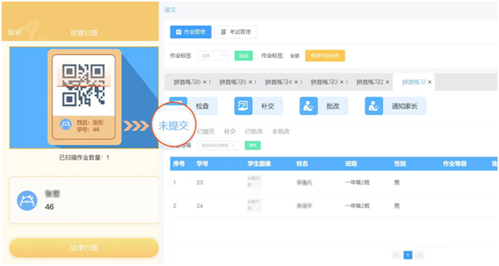The image size is (499, 266).
Task: Click the 学号 column header
Action: 202,164
